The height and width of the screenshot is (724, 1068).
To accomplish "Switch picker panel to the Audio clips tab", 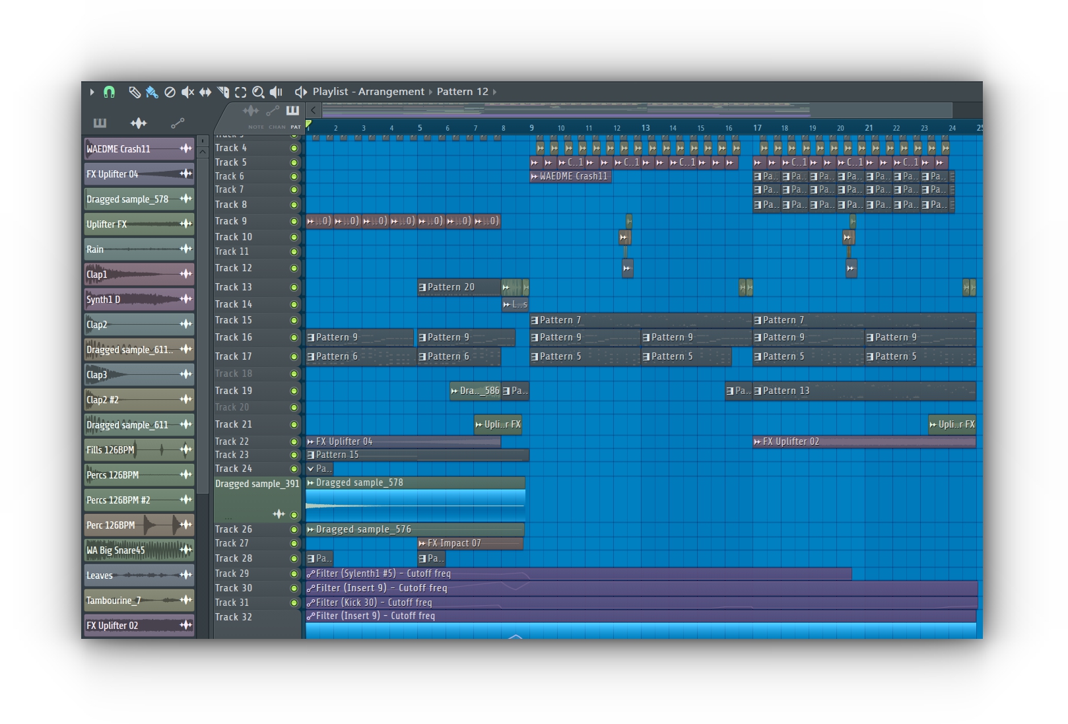I will pos(139,123).
